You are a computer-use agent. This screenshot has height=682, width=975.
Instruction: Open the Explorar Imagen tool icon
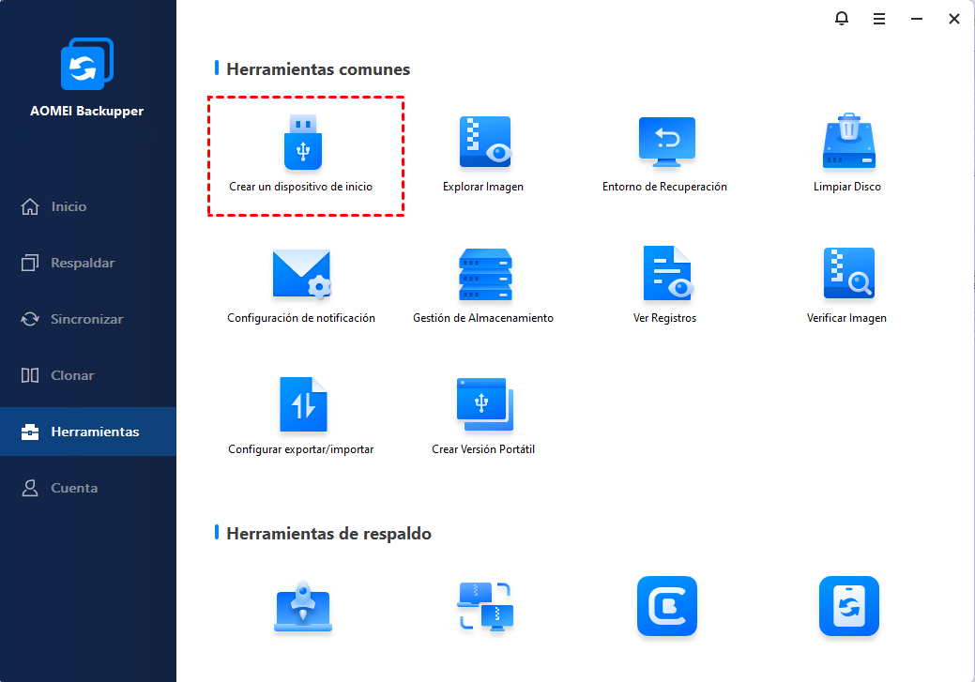tap(486, 142)
